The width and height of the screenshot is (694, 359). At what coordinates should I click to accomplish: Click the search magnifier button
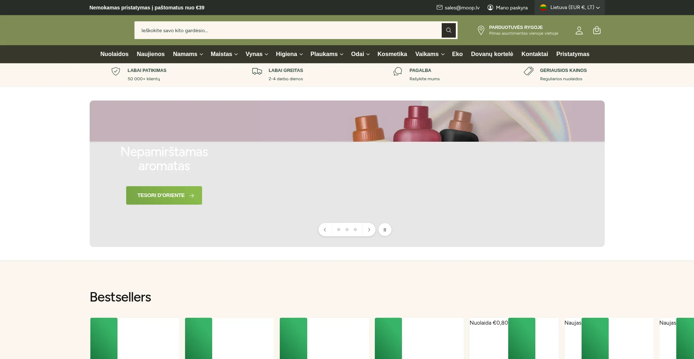coord(449,30)
